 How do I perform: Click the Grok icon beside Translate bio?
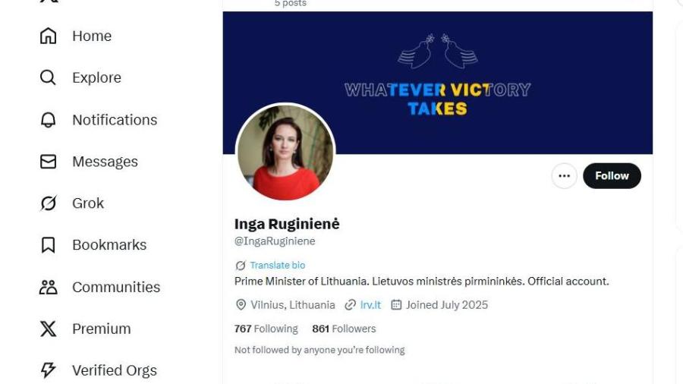(x=240, y=265)
